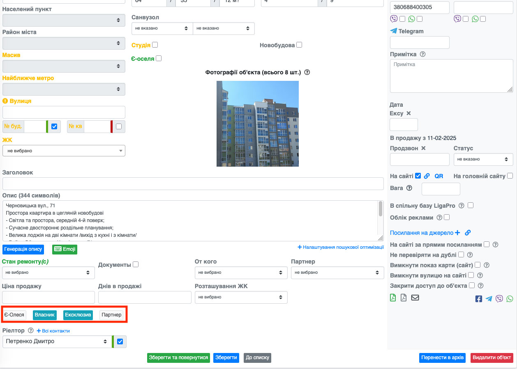Enable the Студія checkbox
Screen dimensions: 517x369
click(155, 45)
